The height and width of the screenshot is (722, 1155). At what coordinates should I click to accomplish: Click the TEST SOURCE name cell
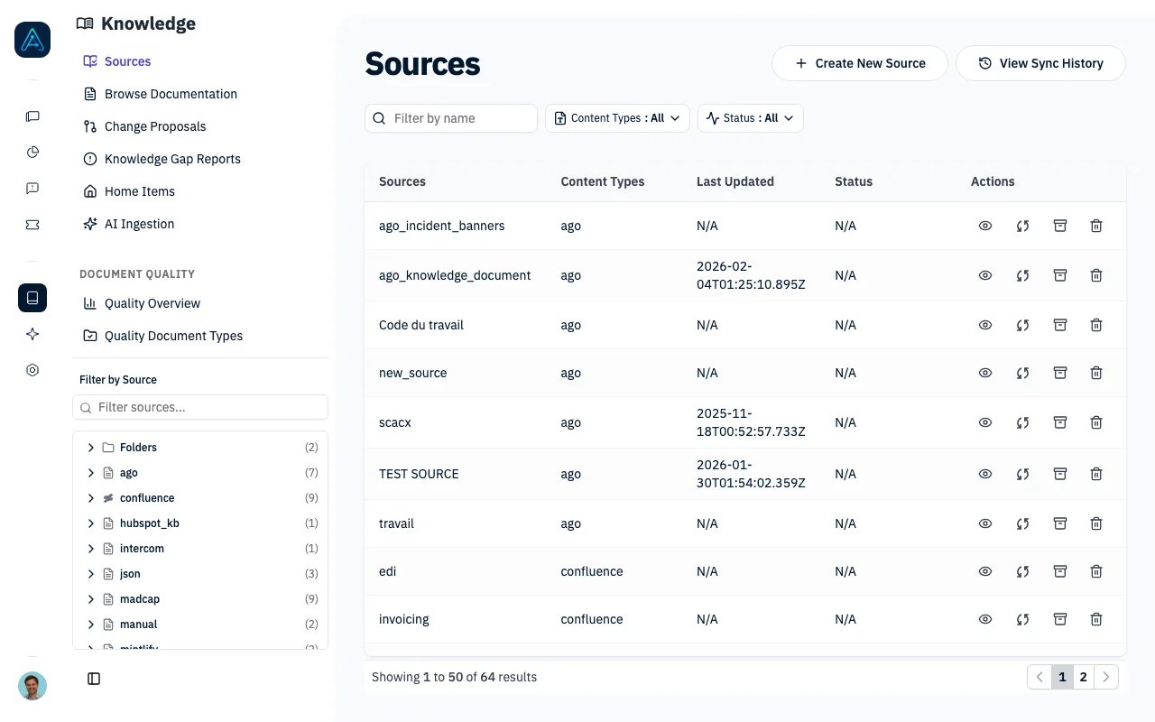click(x=419, y=474)
